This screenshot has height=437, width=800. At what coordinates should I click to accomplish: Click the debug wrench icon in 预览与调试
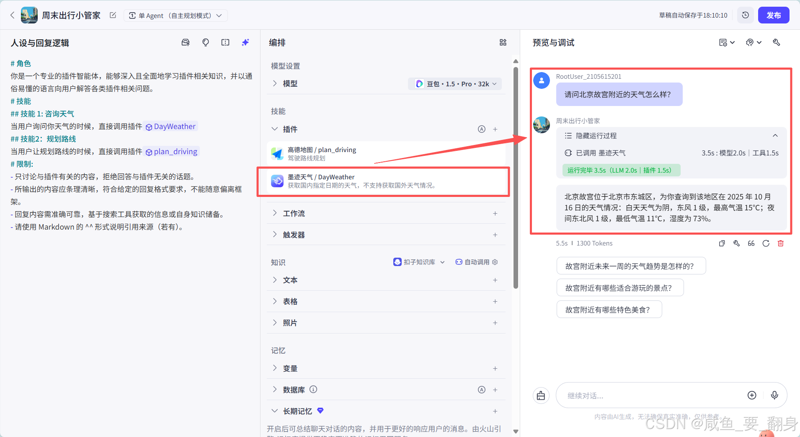click(x=777, y=42)
